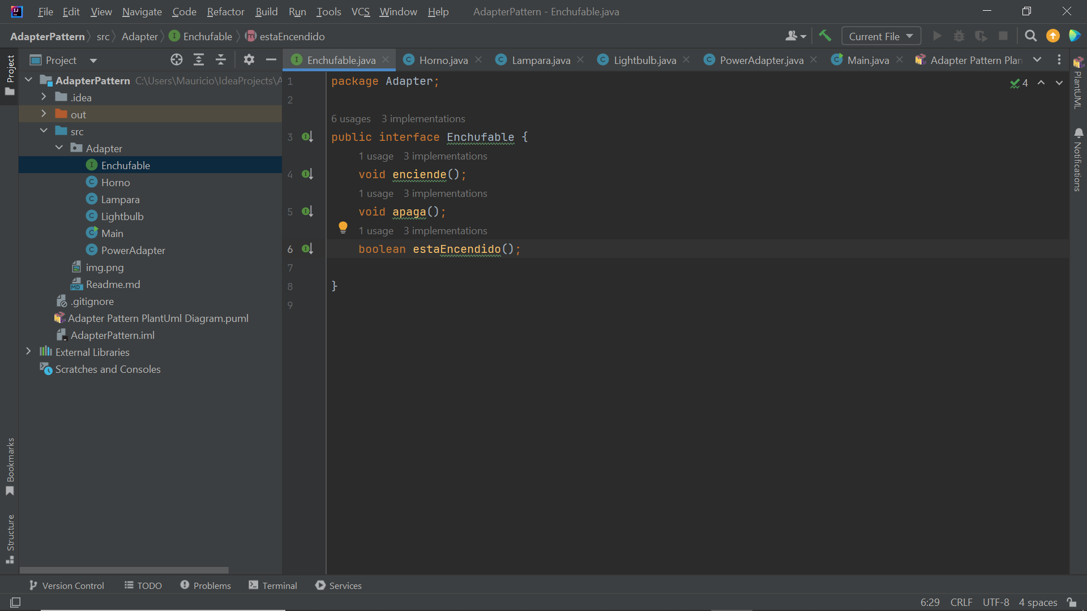This screenshot has width=1087, height=611.
Task: Open the Services tool window
Action: pos(339,586)
